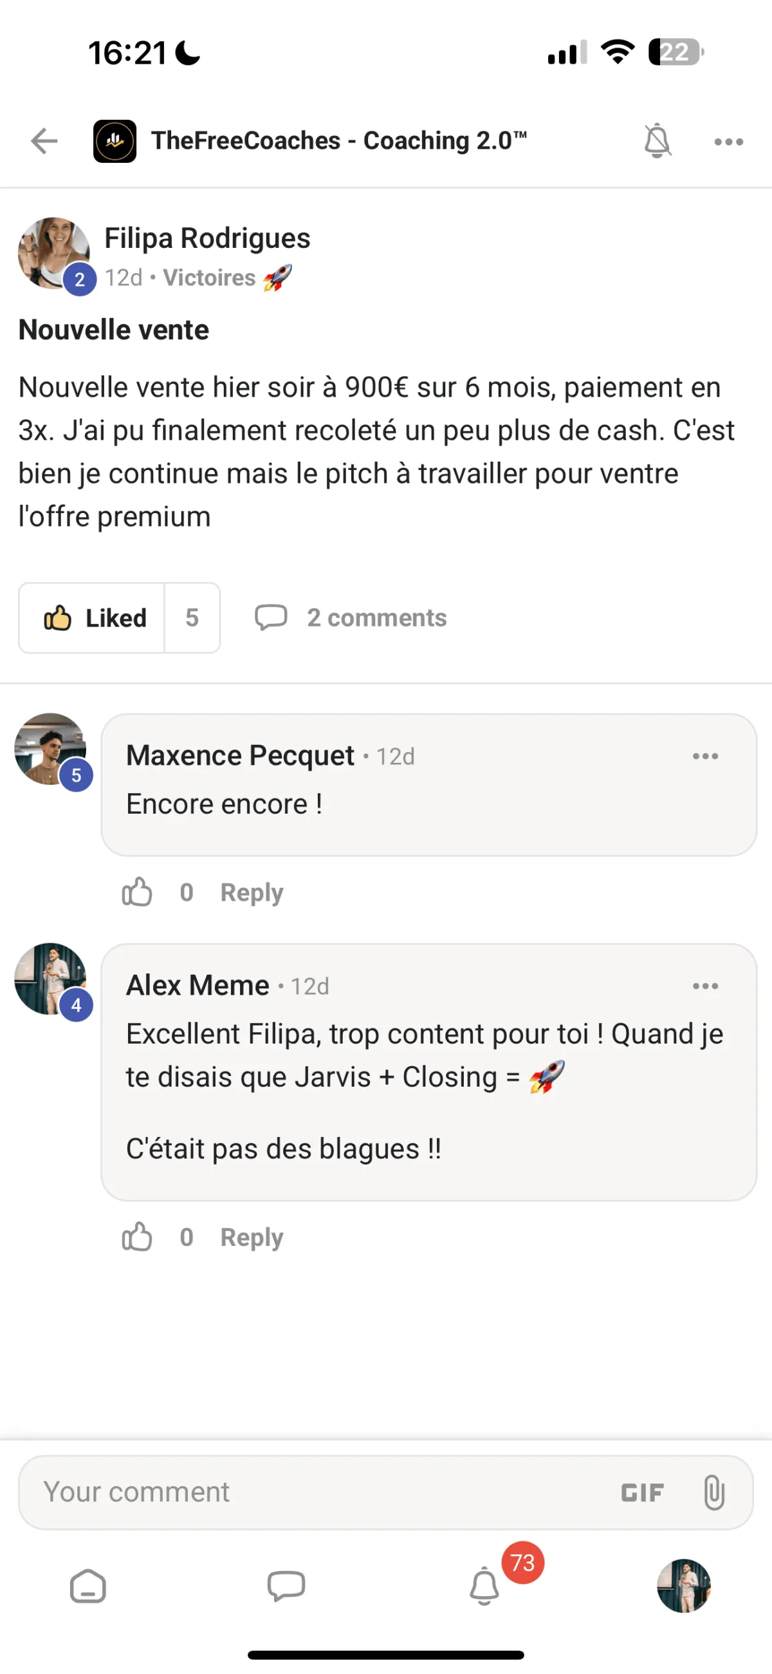Reply to Maxence Pecquet's comment
Screen dimensions: 772x1674
point(252,892)
